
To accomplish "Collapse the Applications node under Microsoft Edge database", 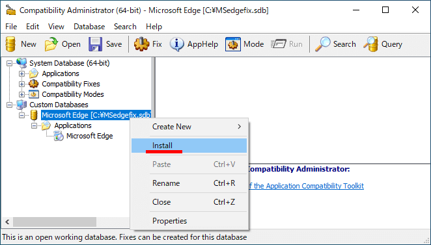I will coord(34,126).
